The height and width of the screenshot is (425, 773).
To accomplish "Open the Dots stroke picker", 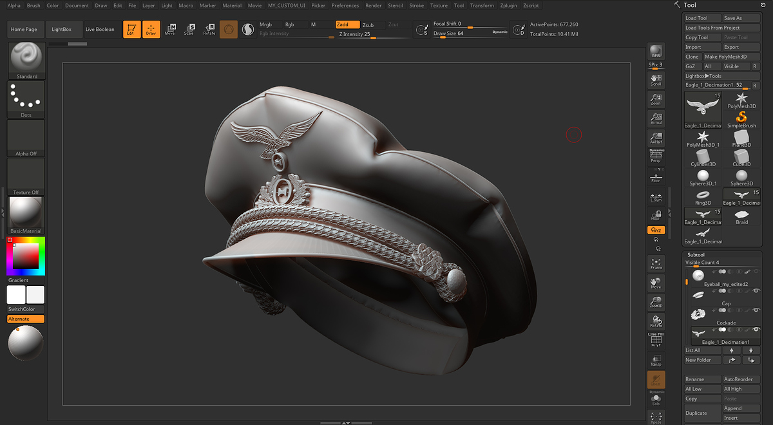I will [26, 100].
